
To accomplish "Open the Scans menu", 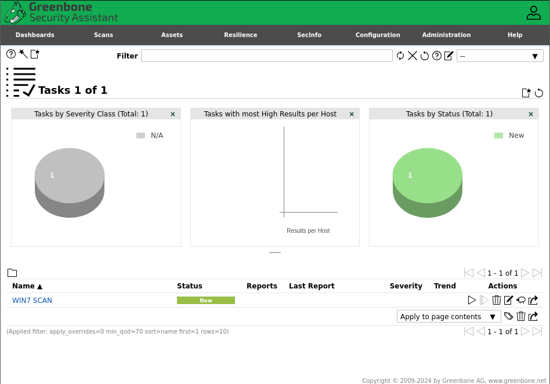I will tap(103, 35).
